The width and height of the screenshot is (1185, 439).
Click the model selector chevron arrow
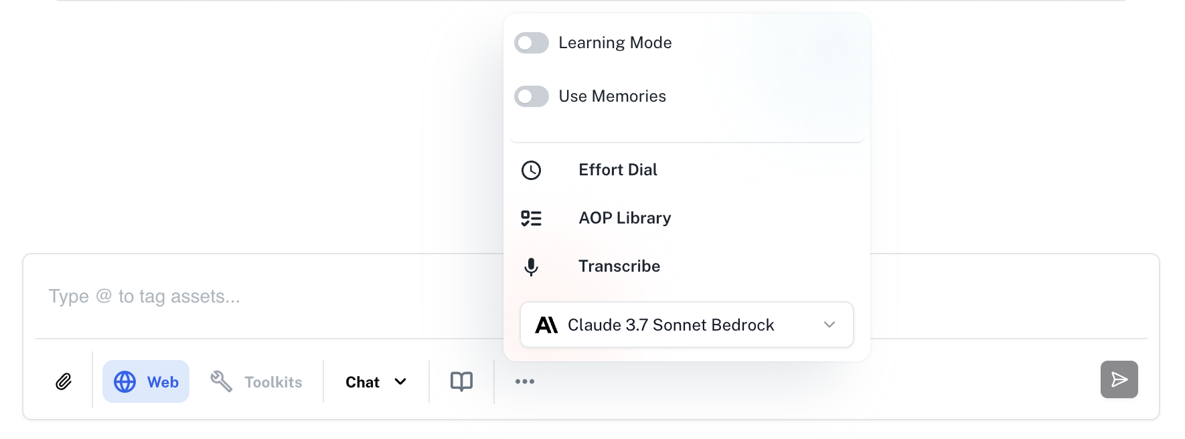[829, 325]
